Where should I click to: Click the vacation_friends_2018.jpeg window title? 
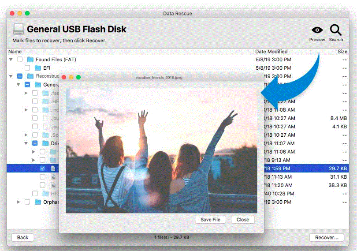point(159,78)
